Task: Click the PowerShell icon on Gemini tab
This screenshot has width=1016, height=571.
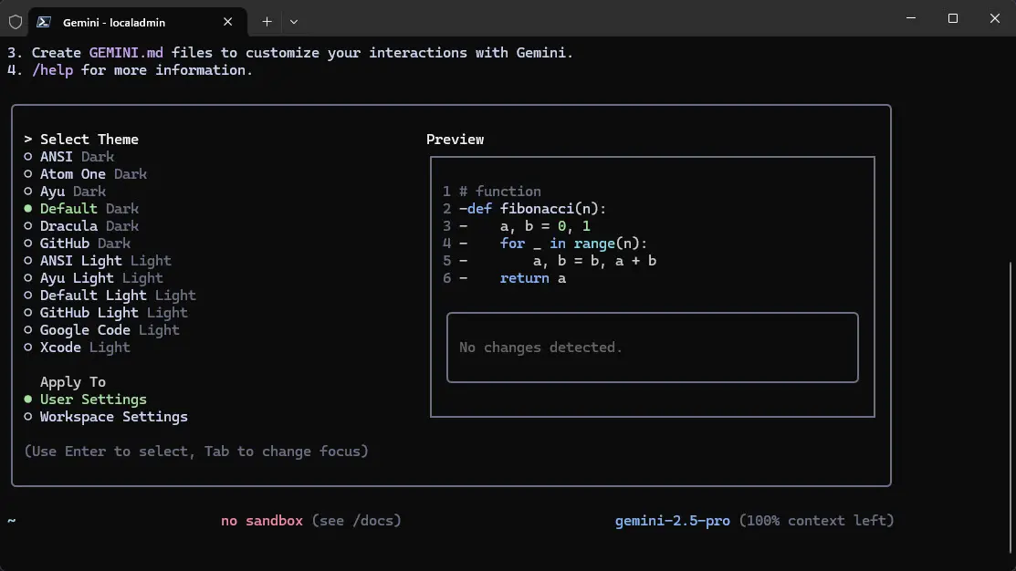Action: point(44,22)
